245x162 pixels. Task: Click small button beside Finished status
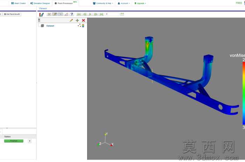tap(30, 141)
